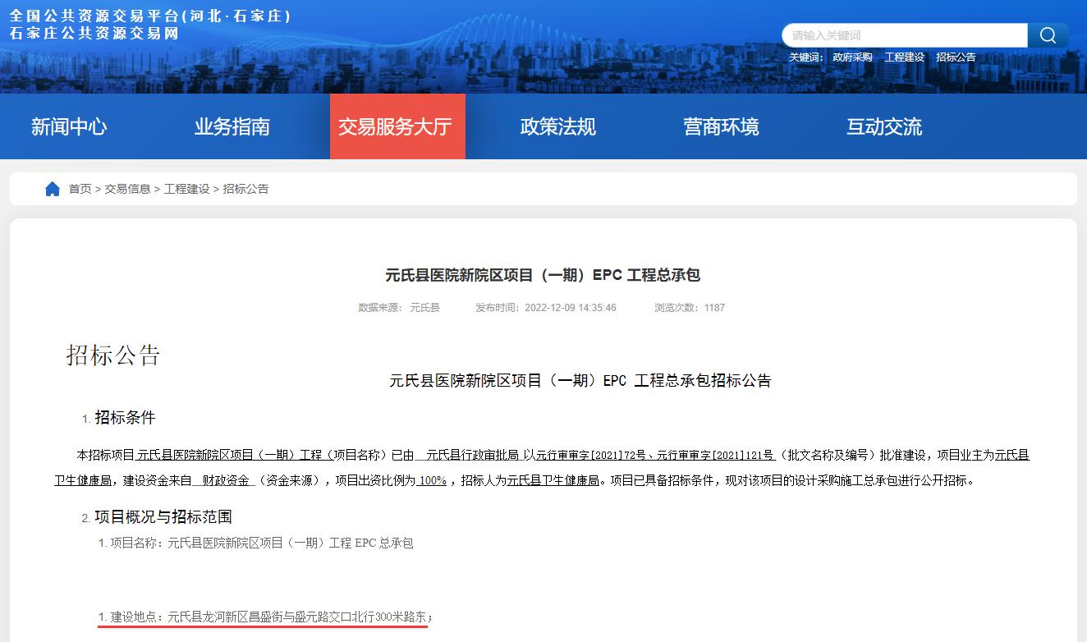Click the 交易信息 breadcrumb link
Image resolution: width=1087 pixels, height=642 pixels.
point(127,189)
